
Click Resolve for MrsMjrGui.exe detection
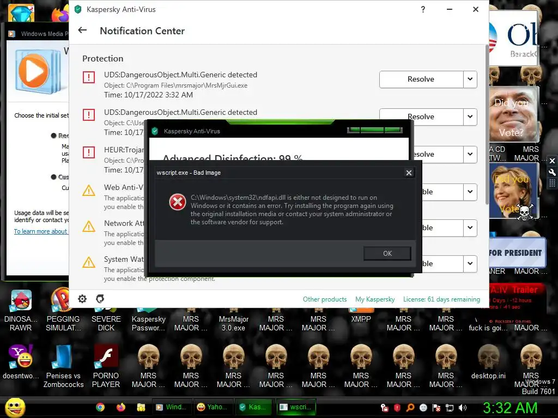tap(421, 79)
